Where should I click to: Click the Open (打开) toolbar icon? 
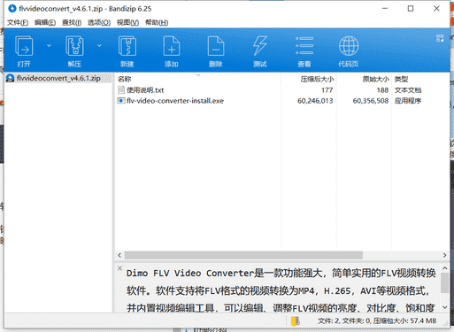coord(24,46)
